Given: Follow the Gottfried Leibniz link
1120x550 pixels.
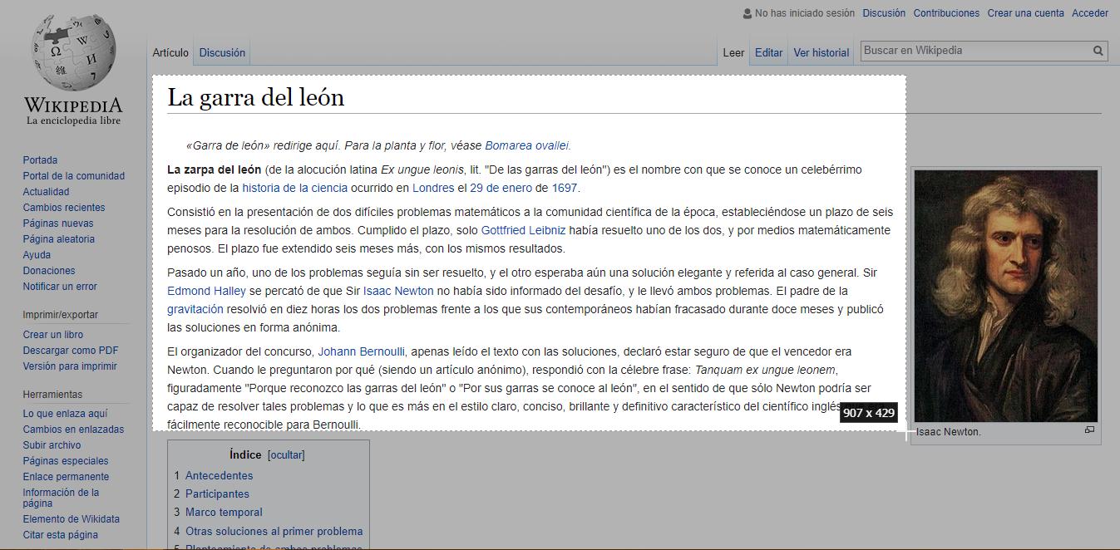Looking at the screenshot, I should click(523, 230).
